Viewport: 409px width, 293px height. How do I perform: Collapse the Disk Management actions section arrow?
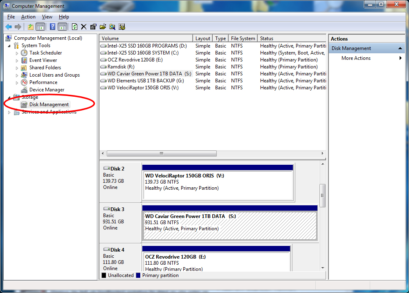pyautogui.click(x=400, y=48)
